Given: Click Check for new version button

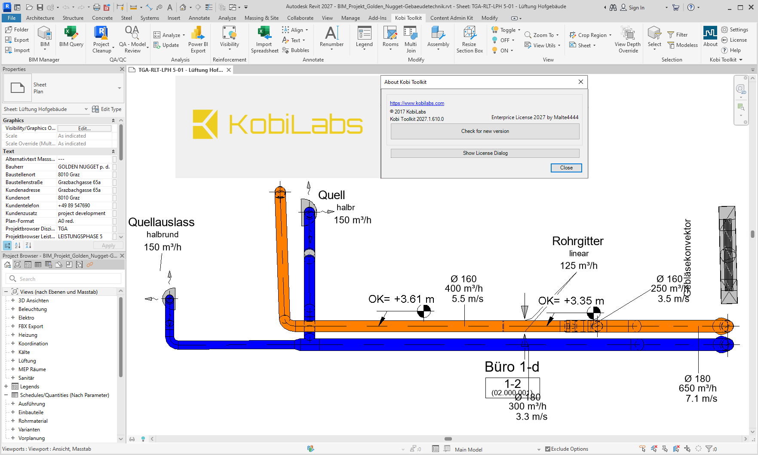Looking at the screenshot, I should pyautogui.click(x=485, y=131).
